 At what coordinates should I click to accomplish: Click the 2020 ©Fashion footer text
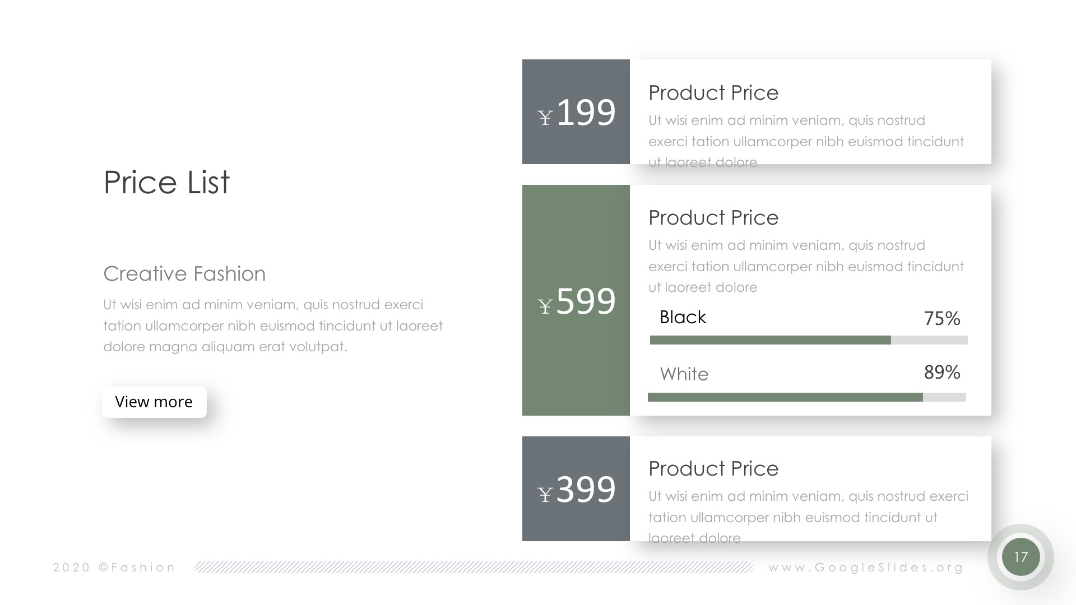point(114,567)
